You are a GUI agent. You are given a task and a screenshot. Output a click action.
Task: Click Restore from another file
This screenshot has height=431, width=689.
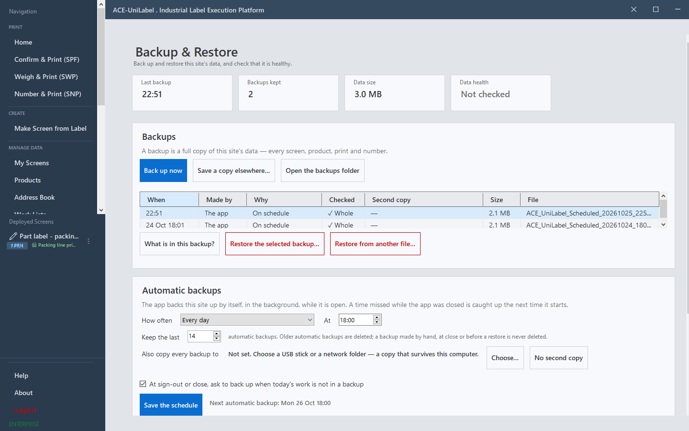[x=375, y=244]
